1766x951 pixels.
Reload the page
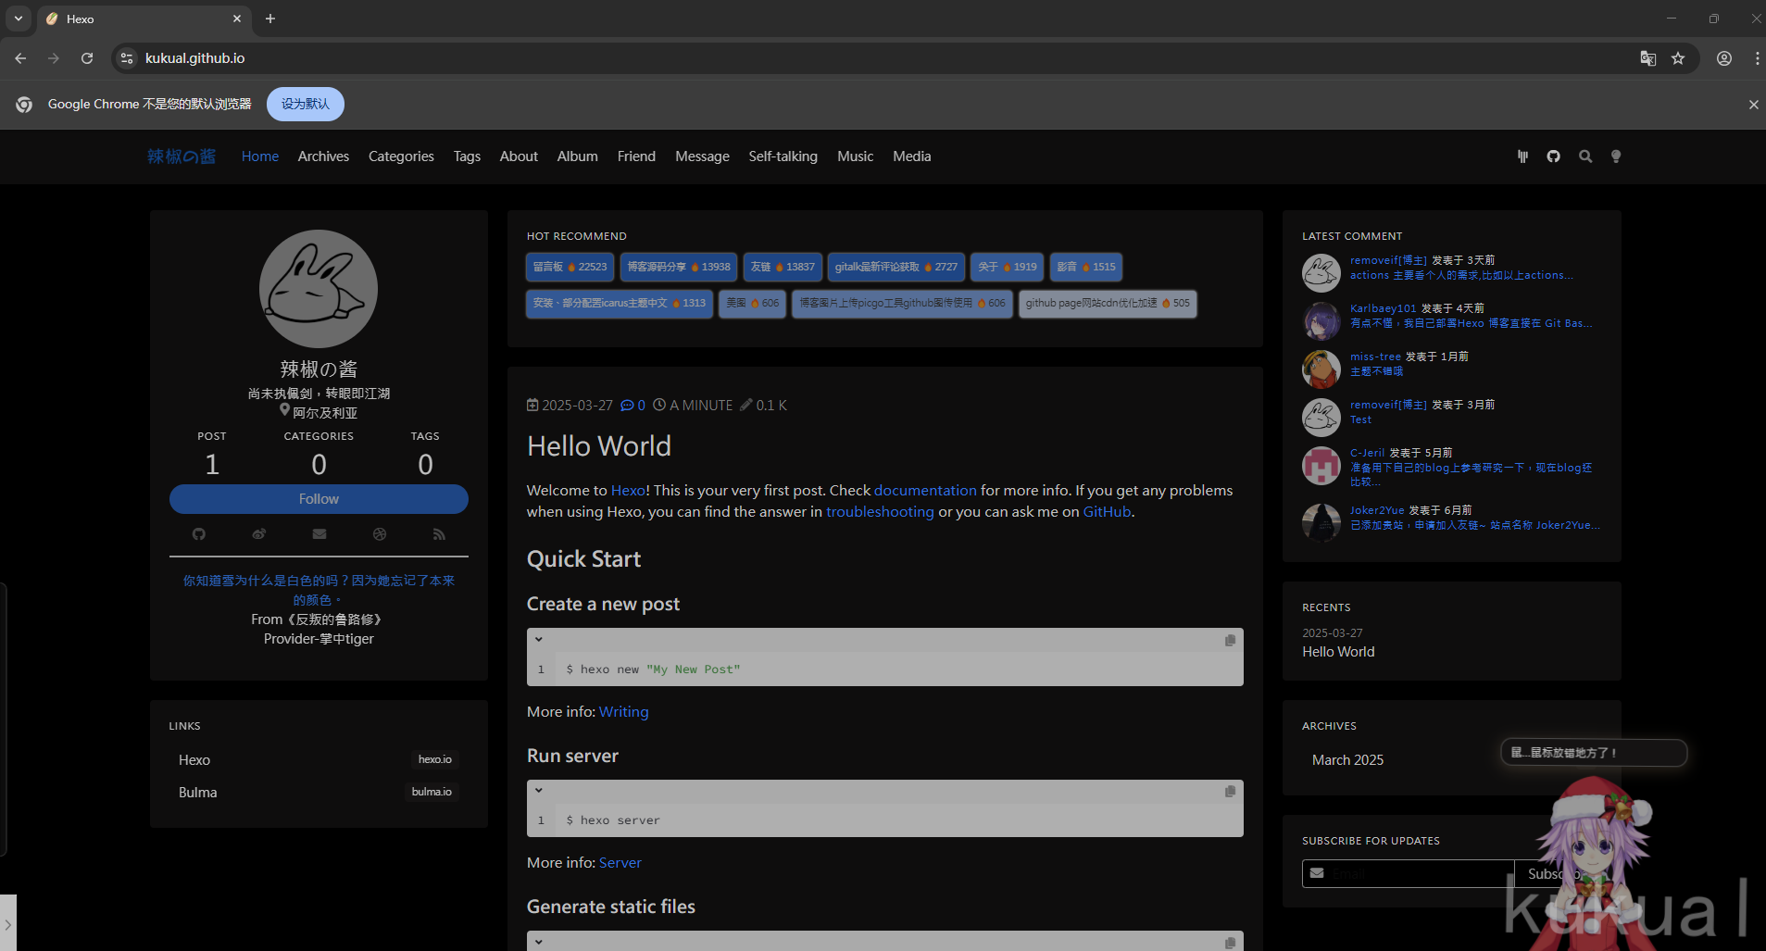pos(87,58)
